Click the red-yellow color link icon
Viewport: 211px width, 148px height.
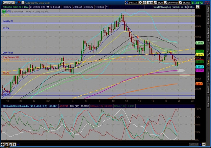[20, 3]
